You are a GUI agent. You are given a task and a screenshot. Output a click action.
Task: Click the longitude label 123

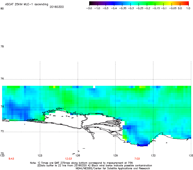(x=40, y=155)
